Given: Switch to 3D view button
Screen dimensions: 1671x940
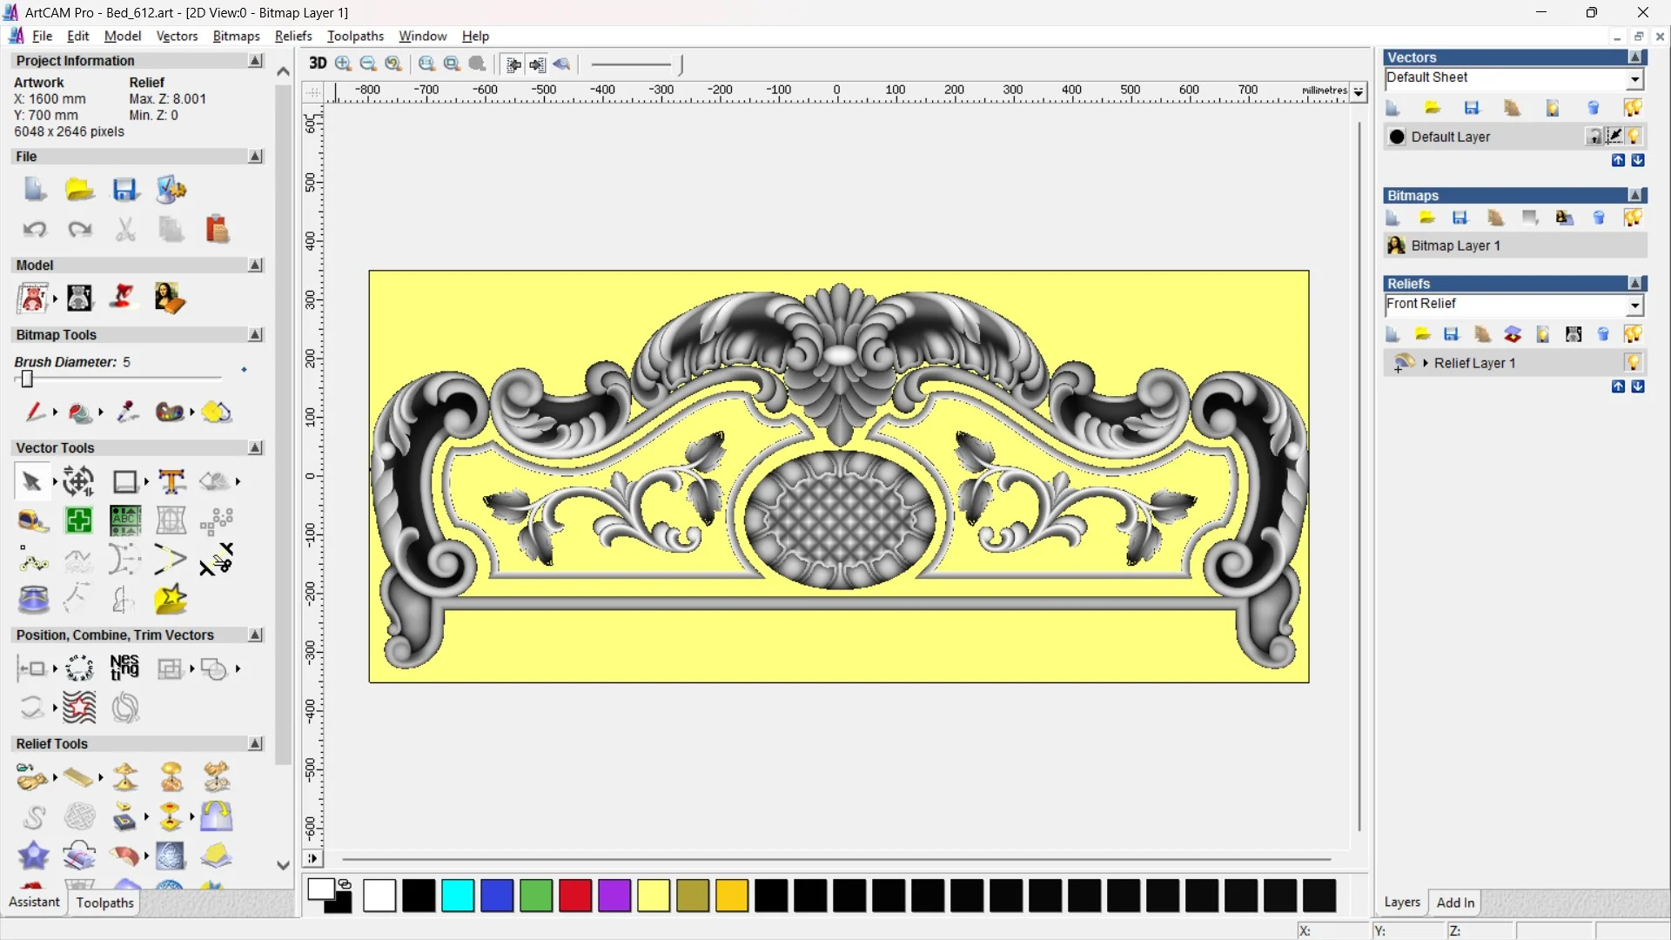Looking at the screenshot, I should point(318,64).
